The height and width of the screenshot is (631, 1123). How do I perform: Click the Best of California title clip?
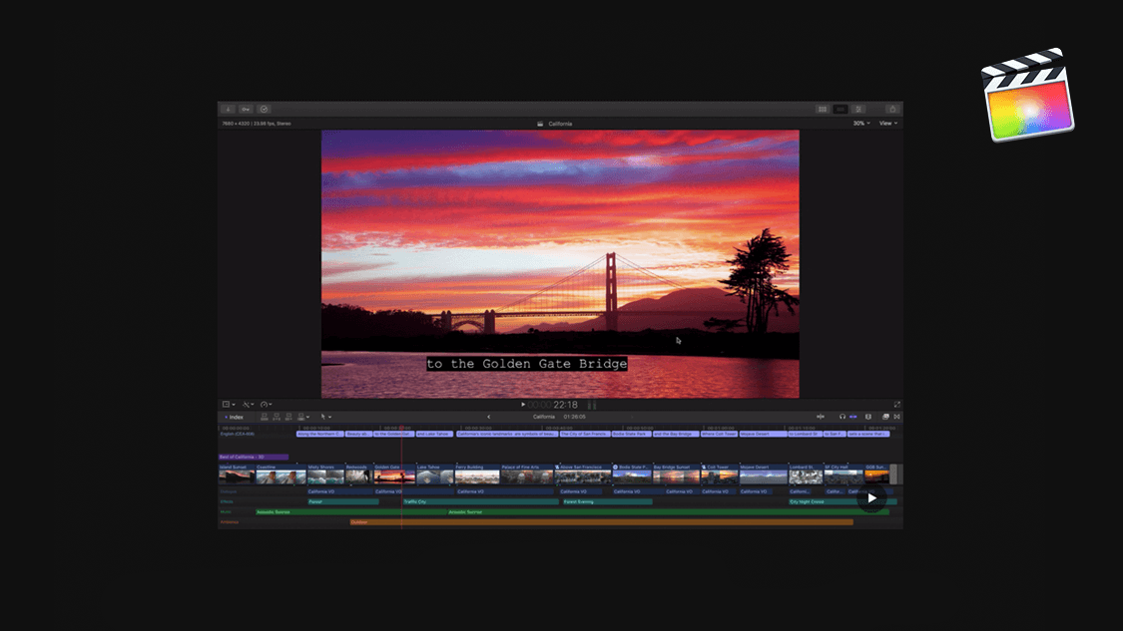[254, 457]
